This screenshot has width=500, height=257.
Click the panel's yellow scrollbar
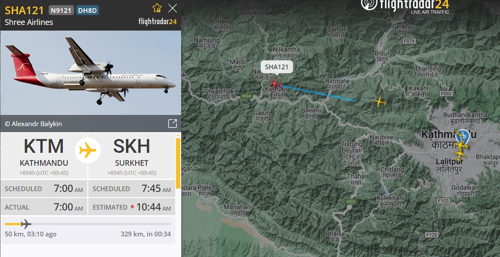178,163
